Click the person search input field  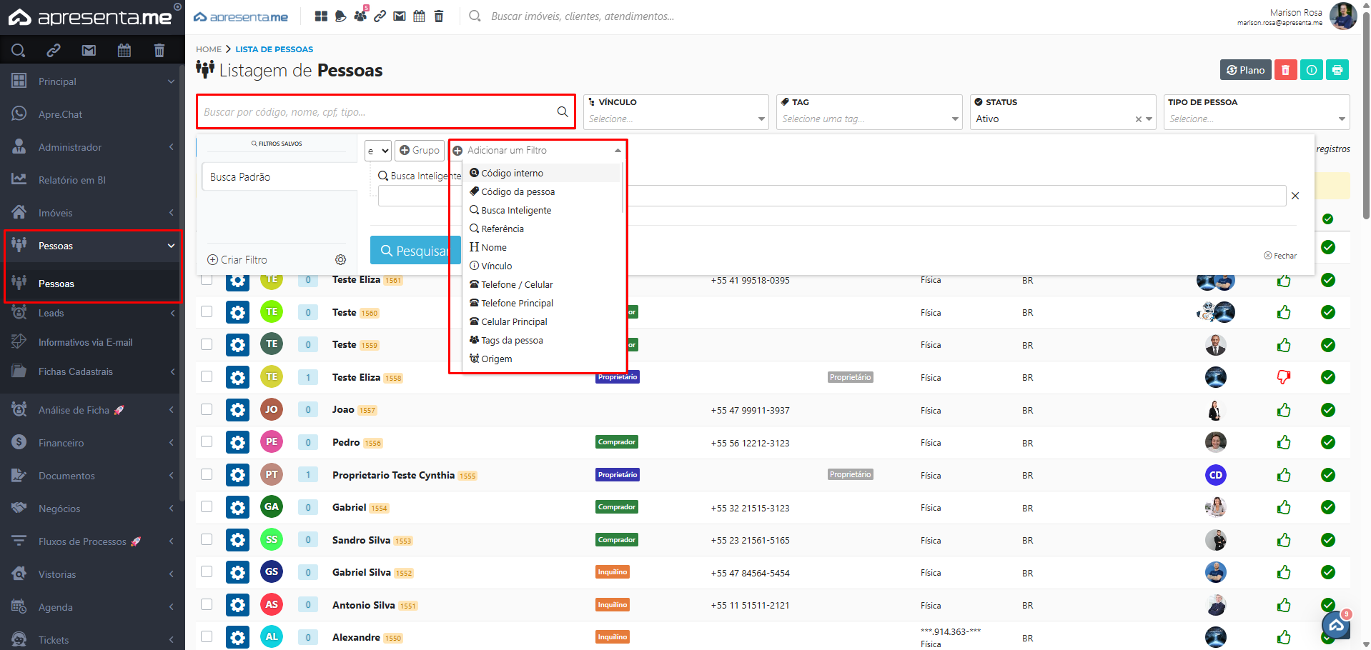pyautogui.click(x=377, y=112)
